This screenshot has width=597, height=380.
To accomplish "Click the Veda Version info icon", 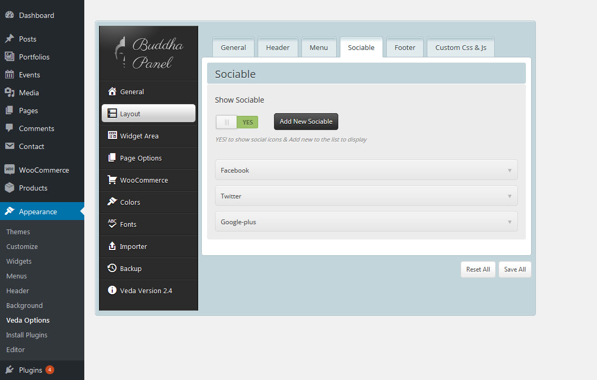I will (112, 290).
